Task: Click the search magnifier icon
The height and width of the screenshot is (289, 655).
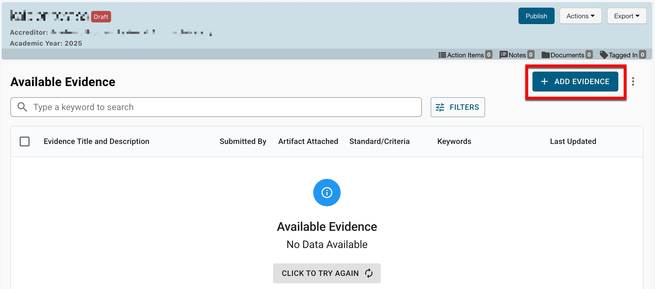Action: tap(22, 107)
